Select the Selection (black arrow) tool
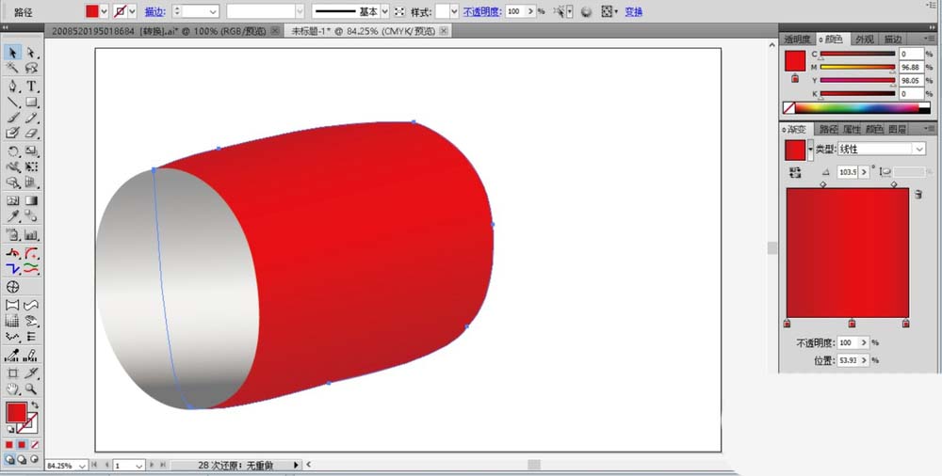Viewport: 942px width, 476px height. point(13,53)
